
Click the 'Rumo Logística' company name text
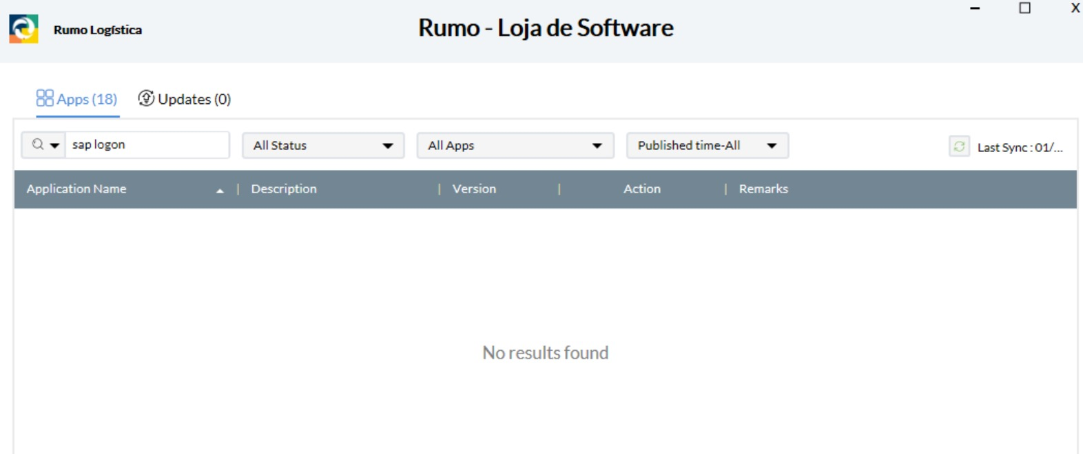point(98,30)
